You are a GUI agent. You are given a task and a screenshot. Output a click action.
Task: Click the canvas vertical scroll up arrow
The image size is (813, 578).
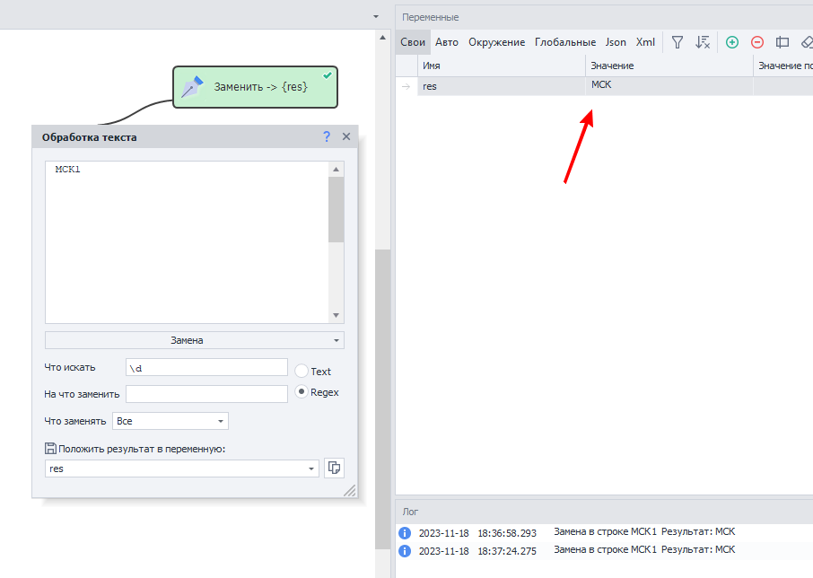coord(382,38)
